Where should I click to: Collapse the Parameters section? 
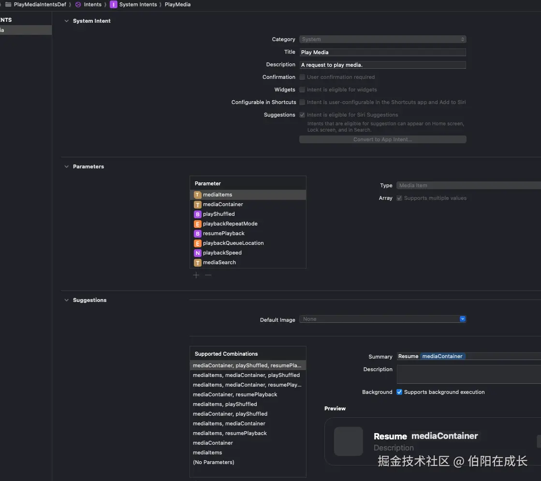67,166
